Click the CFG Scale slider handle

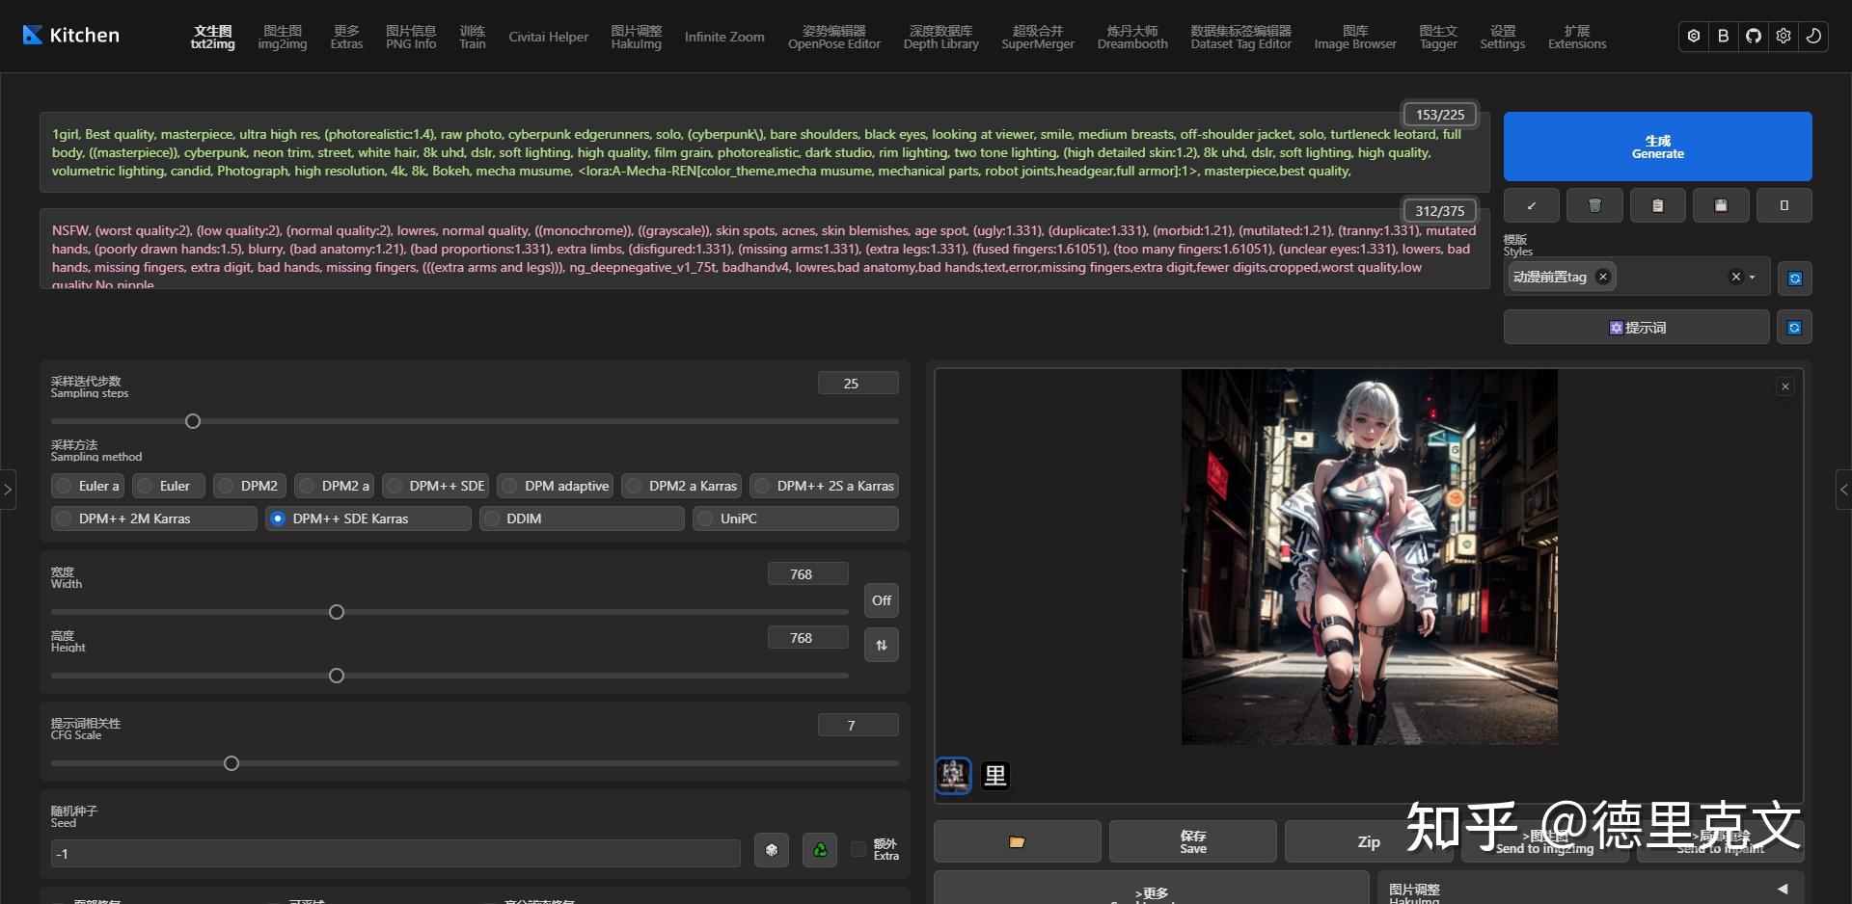point(231,763)
